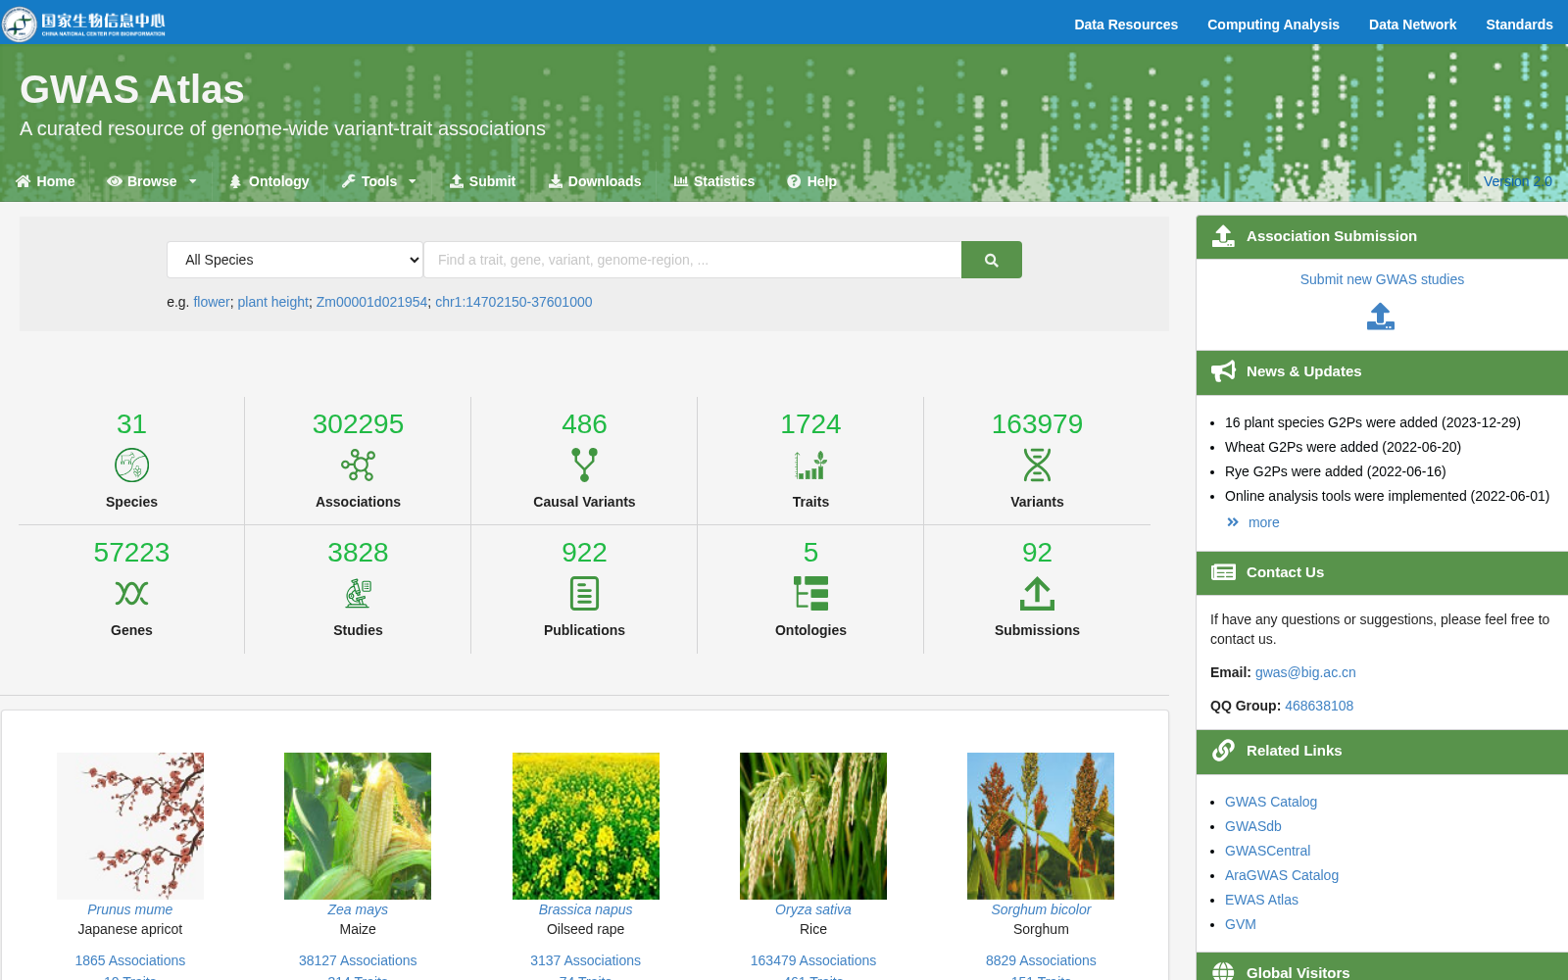Click the Submissions upload icon
The image size is (1568, 980).
click(x=1037, y=593)
